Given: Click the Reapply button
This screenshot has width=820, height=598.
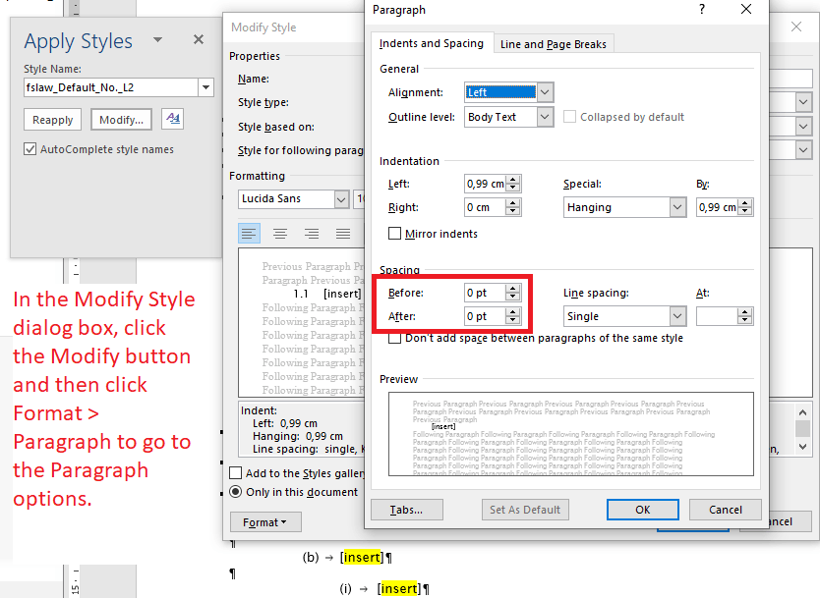Looking at the screenshot, I should 52,120.
